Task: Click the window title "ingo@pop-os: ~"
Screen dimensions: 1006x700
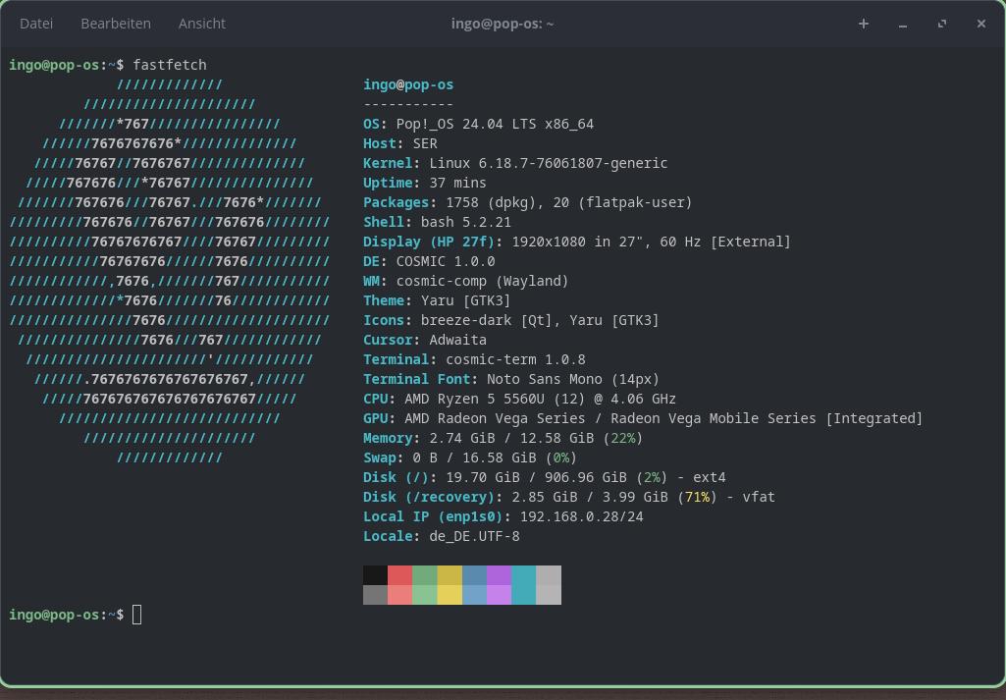Action: point(503,23)
